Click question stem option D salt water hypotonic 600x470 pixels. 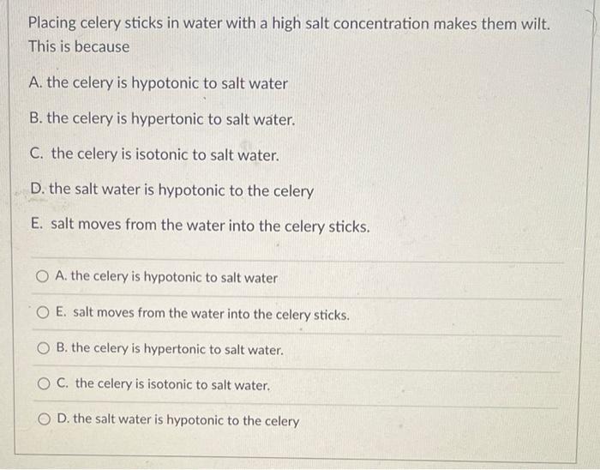(x=172, y=190)
